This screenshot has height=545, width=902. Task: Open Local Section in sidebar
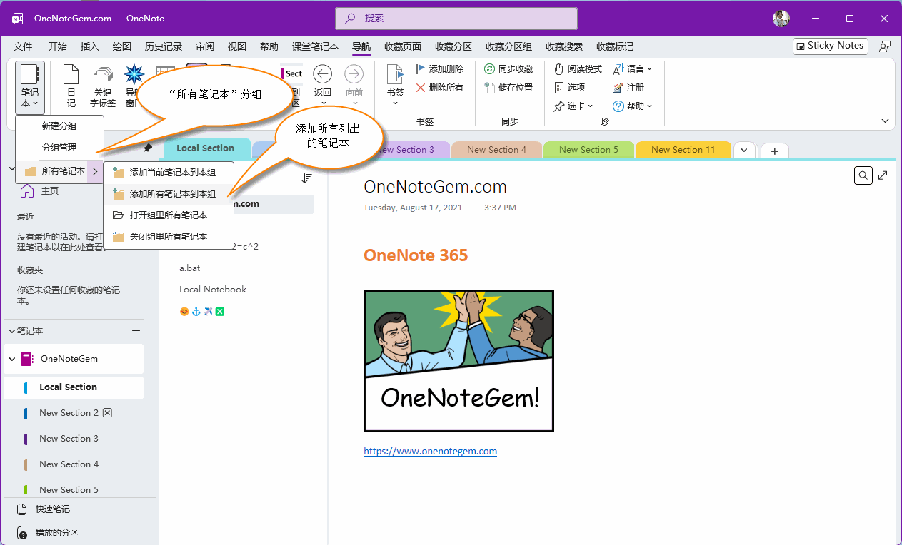click(x=74, y=387)
